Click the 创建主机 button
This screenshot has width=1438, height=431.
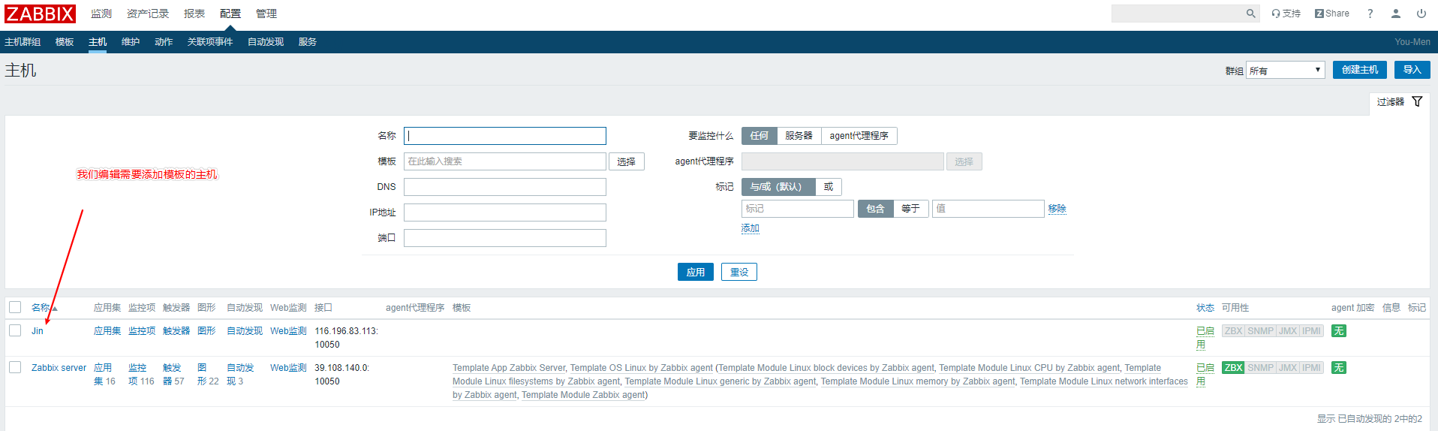coord(1360,70)
